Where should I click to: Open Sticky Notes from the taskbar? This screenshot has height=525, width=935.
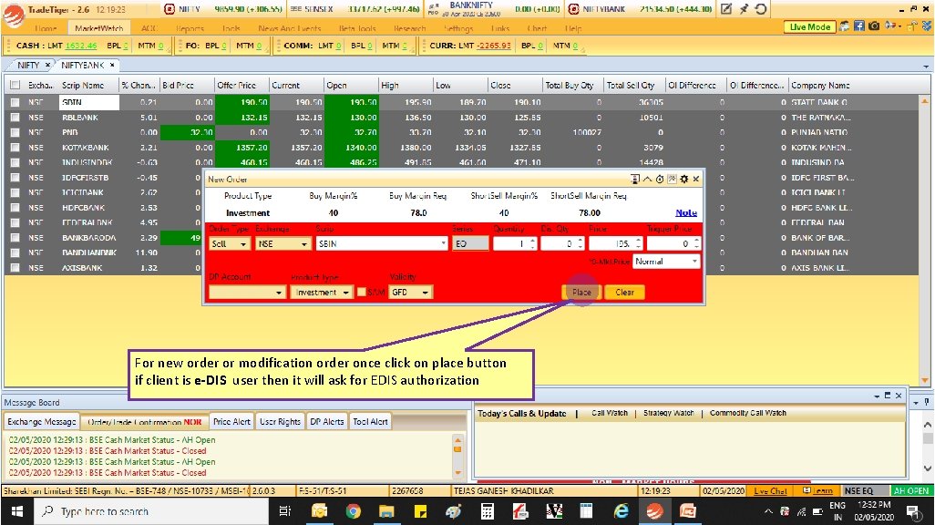click(x=420, y=511)
